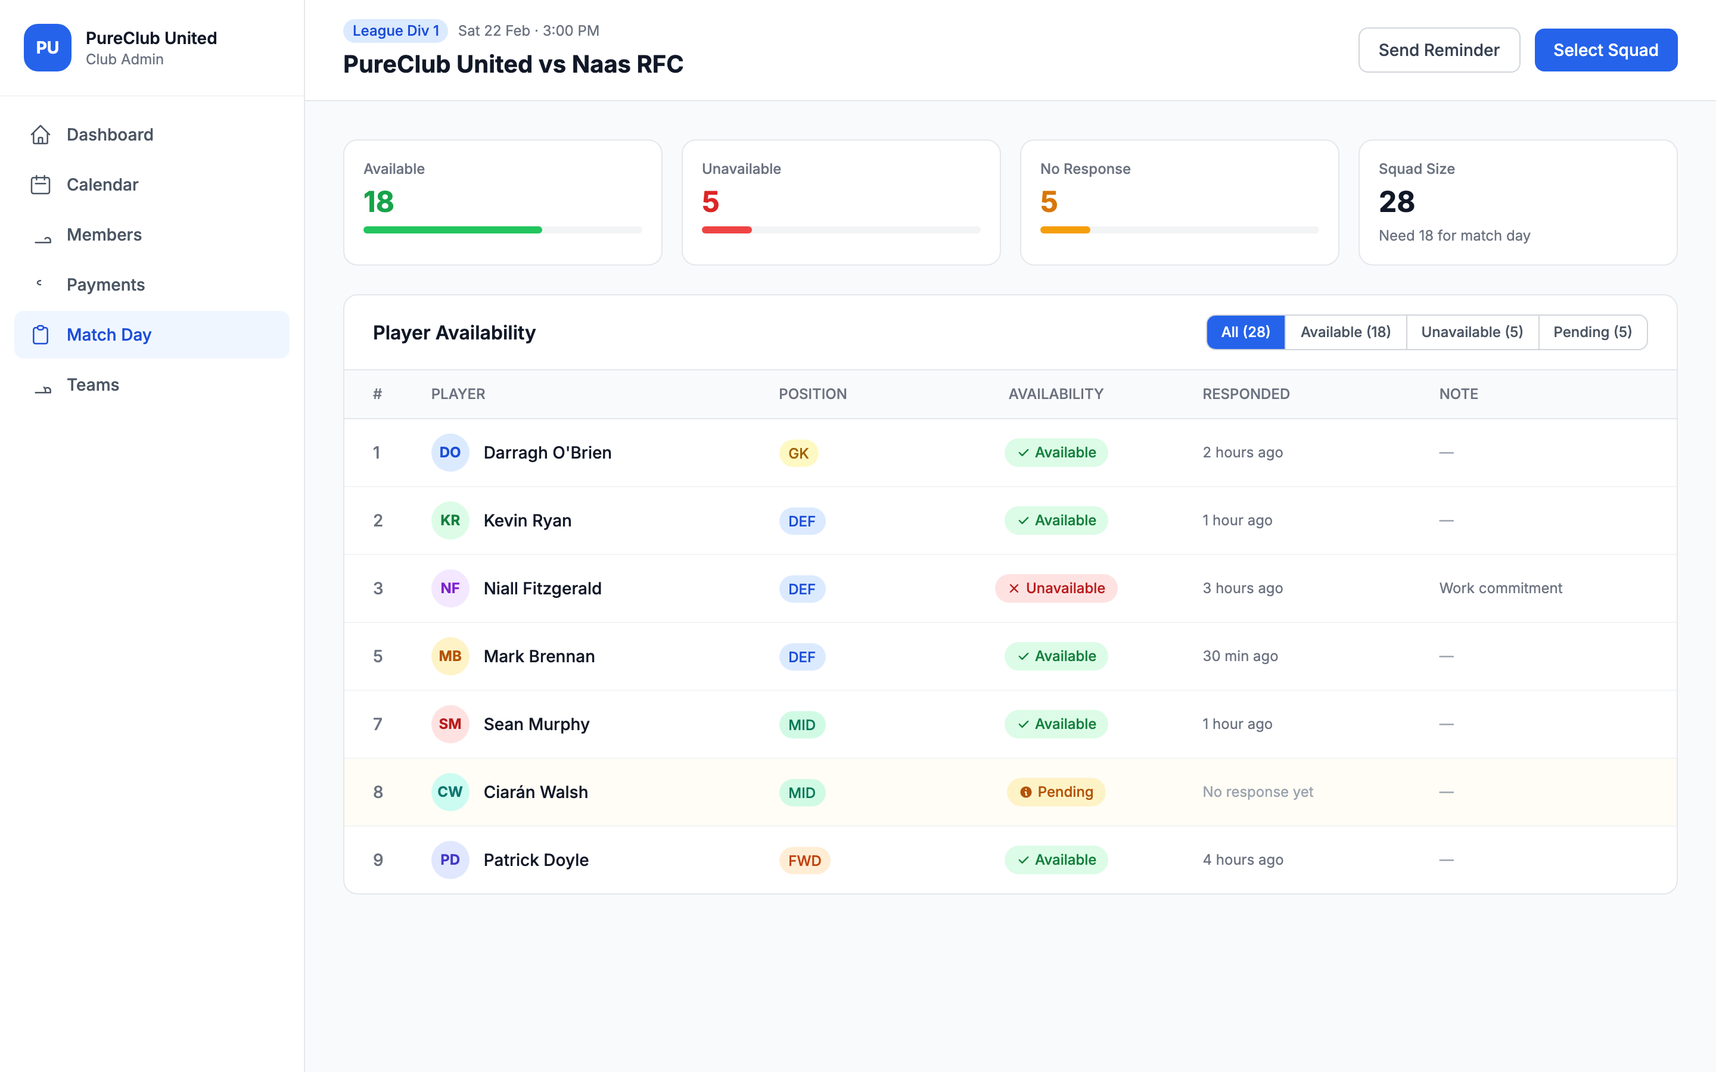Filter to Available (18) players
The image size is (1716, 1072).
[1345, 332]
